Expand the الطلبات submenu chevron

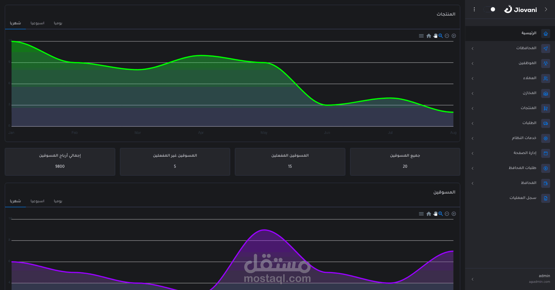click(x=472, y=123)
